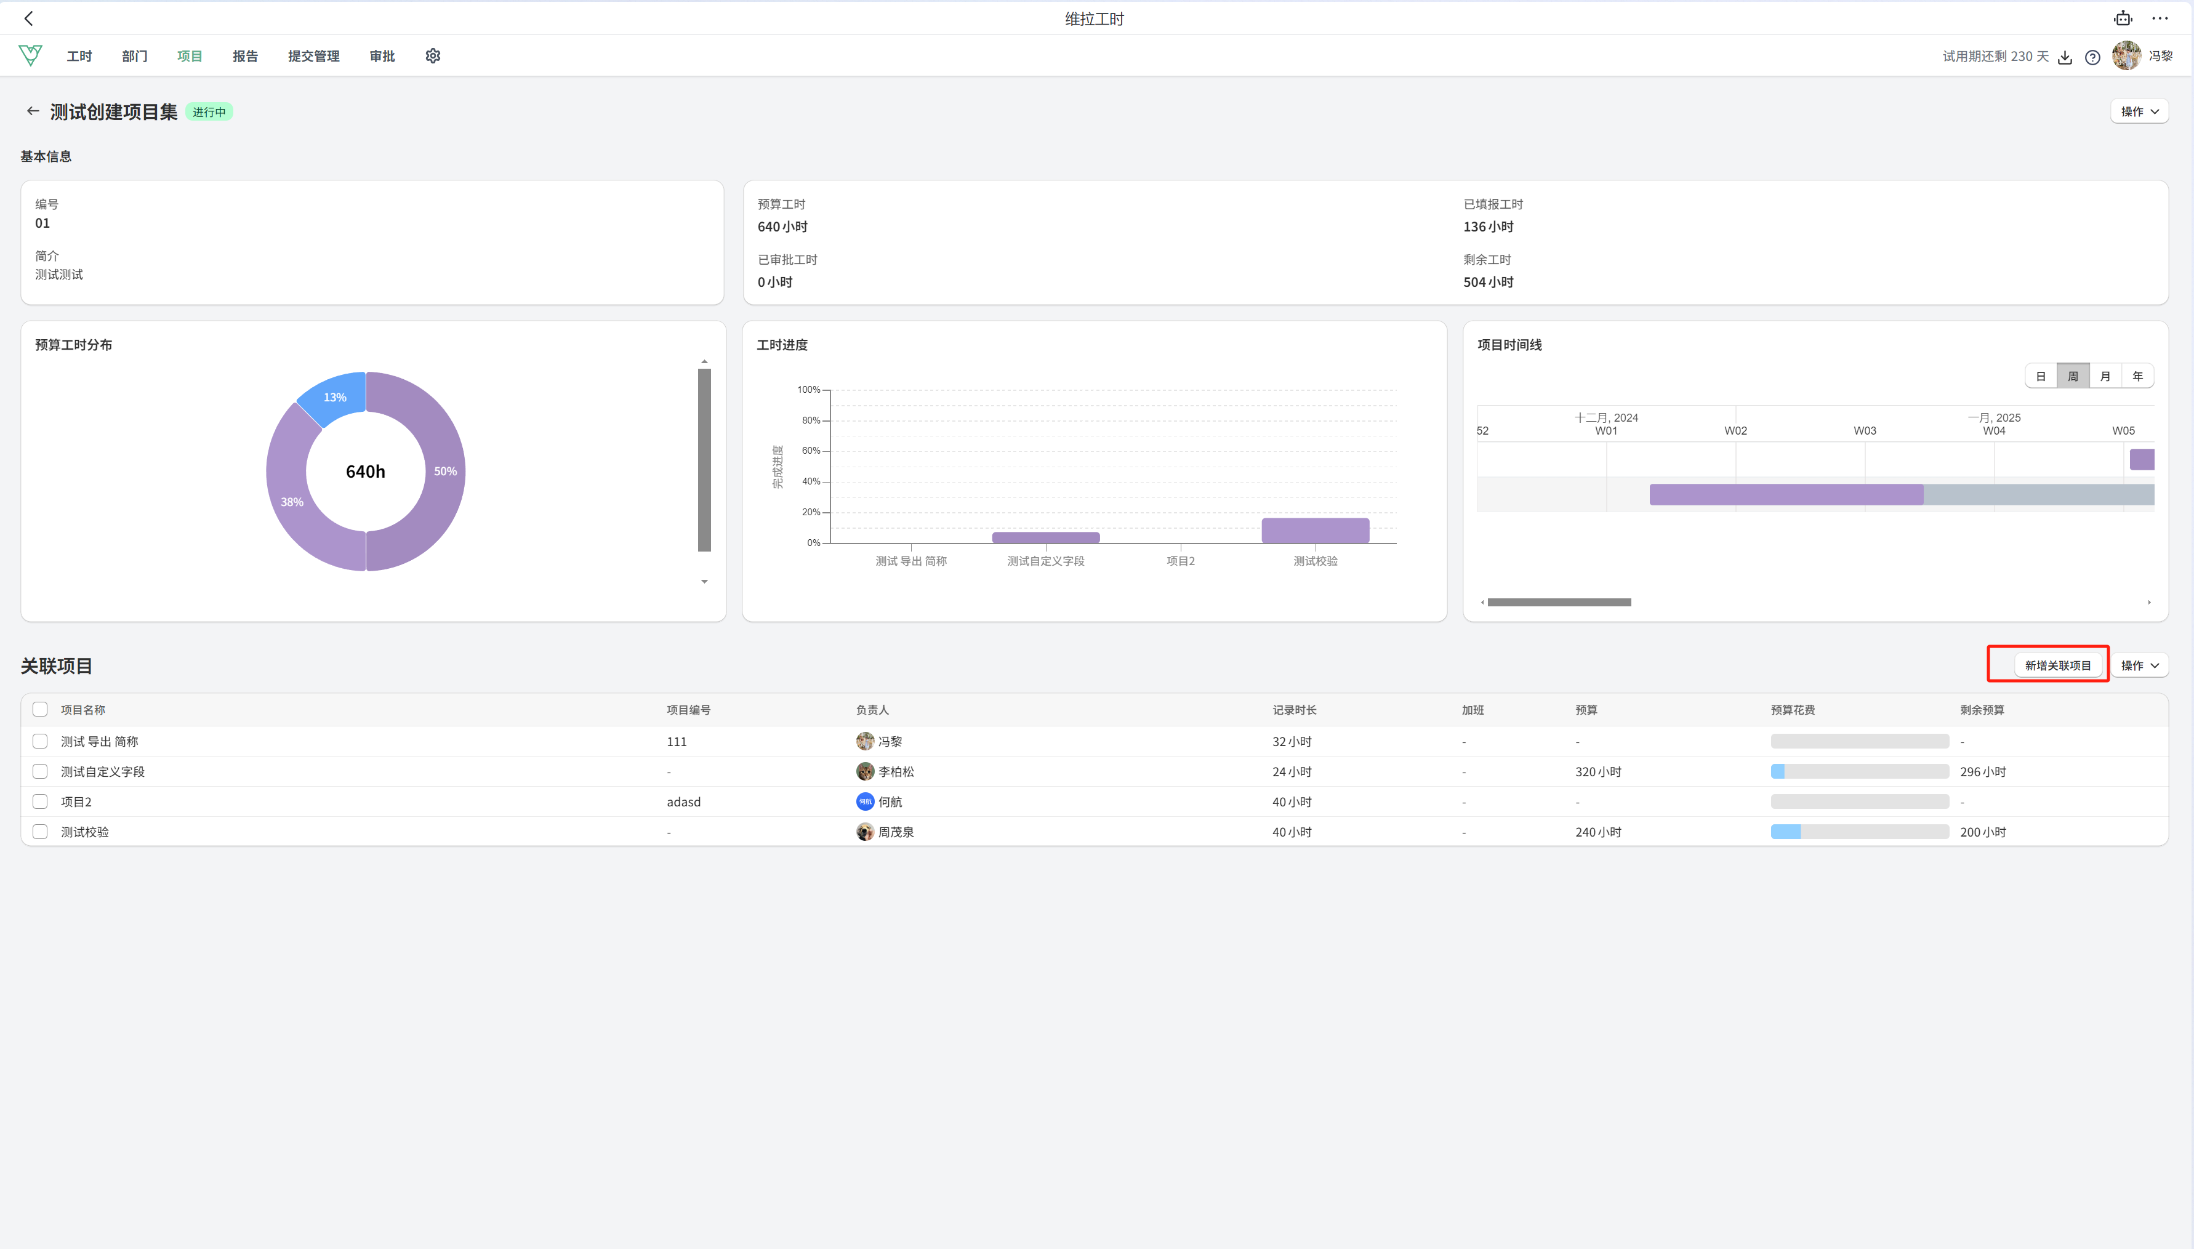Click the window back chevron at top left
Screen dimensions: 2194x1249
(x=28, y=18)
